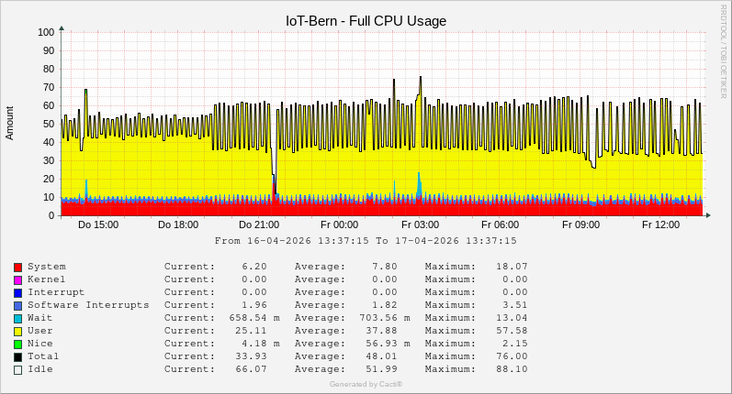
Task: Click the 100 value on the y-axis
Action: (x=46, y=32)
